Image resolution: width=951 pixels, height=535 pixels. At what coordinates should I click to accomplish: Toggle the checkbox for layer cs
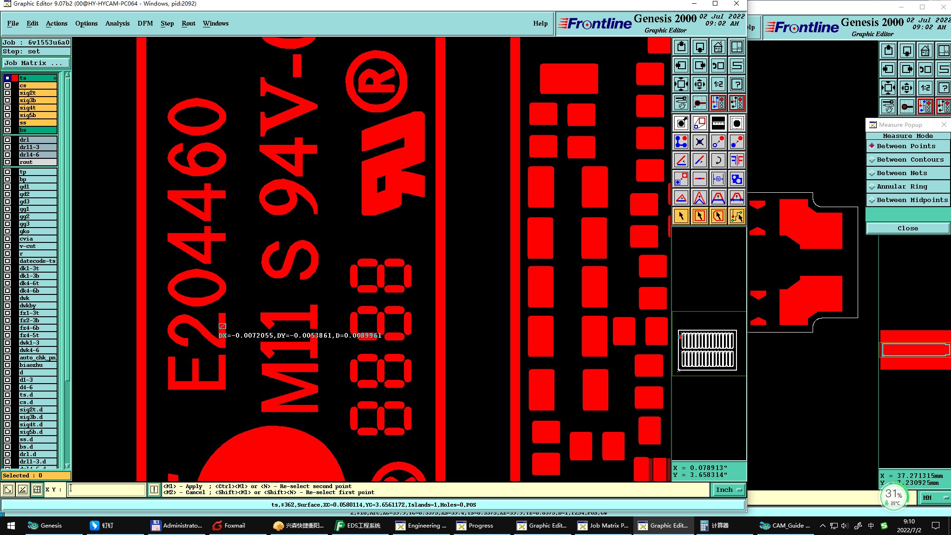7,85
